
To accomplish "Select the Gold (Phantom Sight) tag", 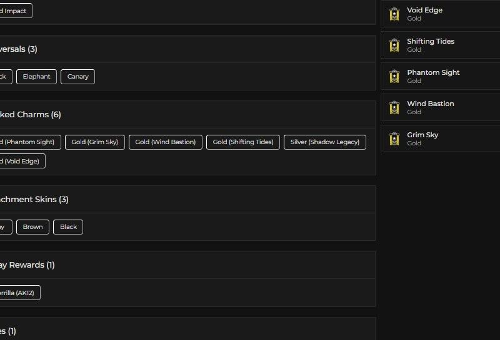I will coord(28,142).
